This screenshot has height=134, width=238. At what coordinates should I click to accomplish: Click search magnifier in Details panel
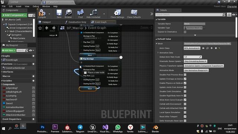tap(224, 15)
